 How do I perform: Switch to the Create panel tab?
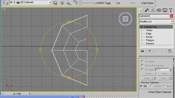pyautogui.click(x=141, y=10)
